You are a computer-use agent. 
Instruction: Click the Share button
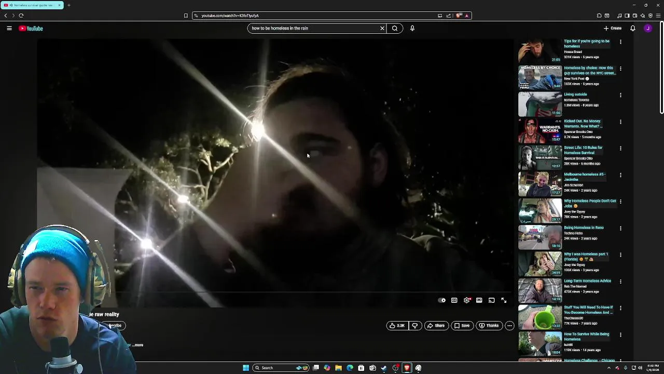point(436,326)
